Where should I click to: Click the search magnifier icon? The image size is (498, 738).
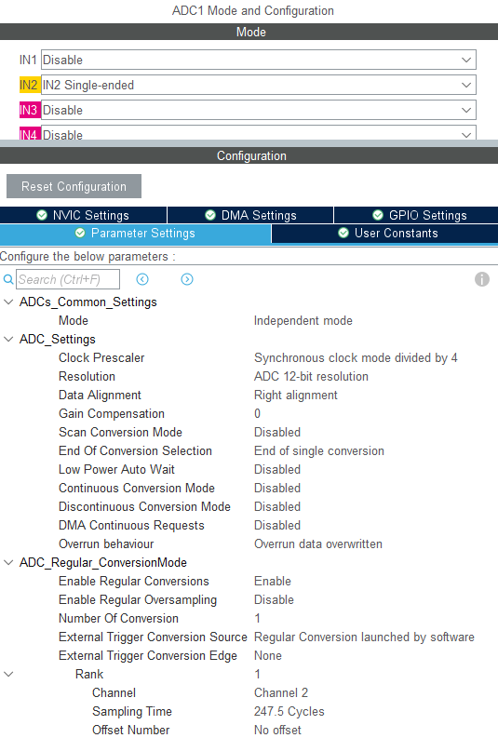[8, 279]
